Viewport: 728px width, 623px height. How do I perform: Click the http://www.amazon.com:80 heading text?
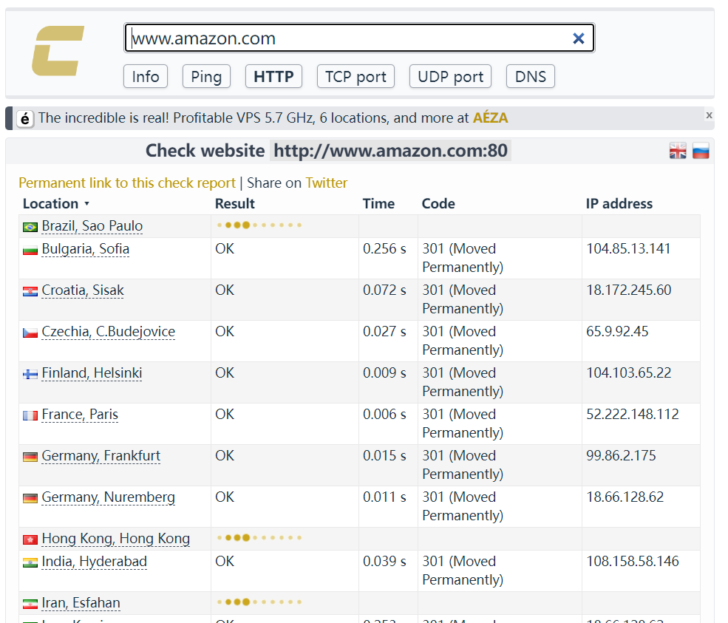click(x=390, y=151)
